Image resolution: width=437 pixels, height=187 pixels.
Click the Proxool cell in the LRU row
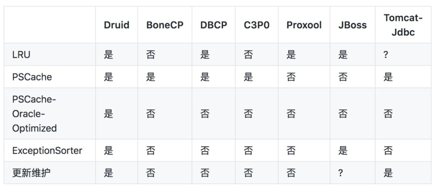click(x=291, y=55)
